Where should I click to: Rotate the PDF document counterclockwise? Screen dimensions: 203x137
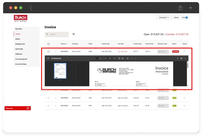[x=122, y=58]
